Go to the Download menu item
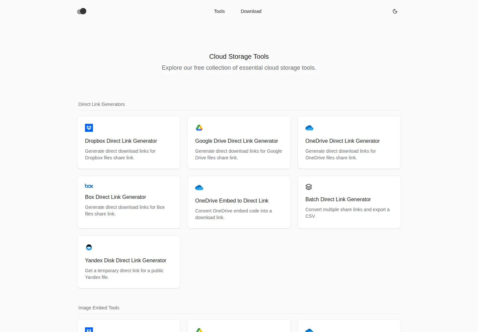The width and height of the screenshot is (478, 332). [251, 11]
